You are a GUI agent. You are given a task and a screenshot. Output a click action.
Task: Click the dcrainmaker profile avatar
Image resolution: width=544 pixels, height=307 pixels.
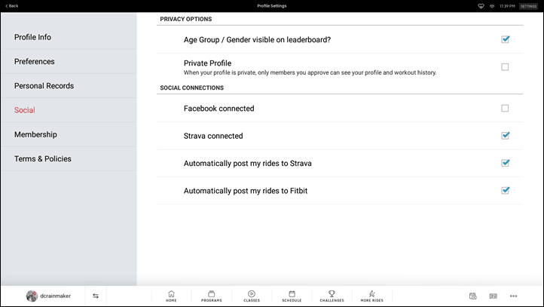(32, 296)
